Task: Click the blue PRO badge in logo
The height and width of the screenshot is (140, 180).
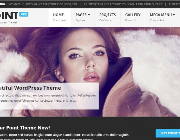Action: (x=24, y=14)
